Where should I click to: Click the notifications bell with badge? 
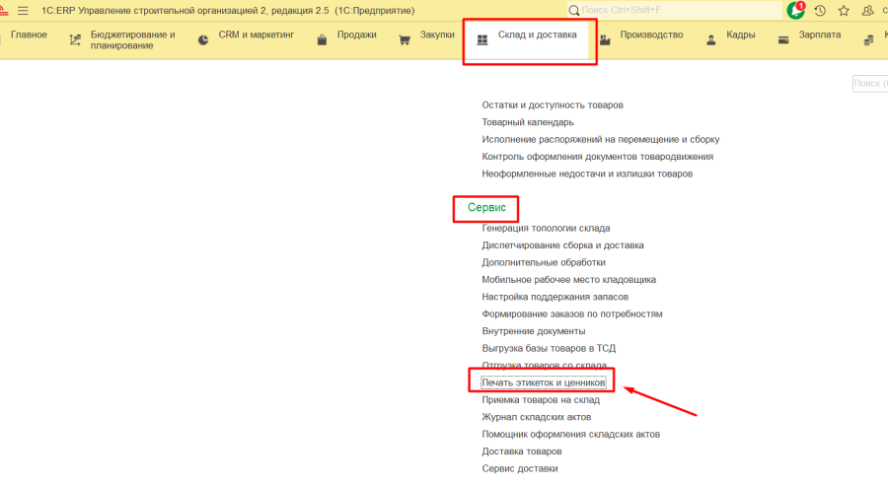pos(795,10)
